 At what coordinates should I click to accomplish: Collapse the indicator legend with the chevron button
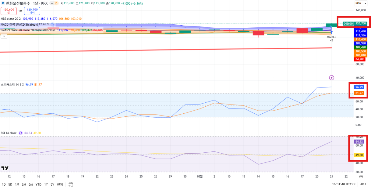[4, 36]
